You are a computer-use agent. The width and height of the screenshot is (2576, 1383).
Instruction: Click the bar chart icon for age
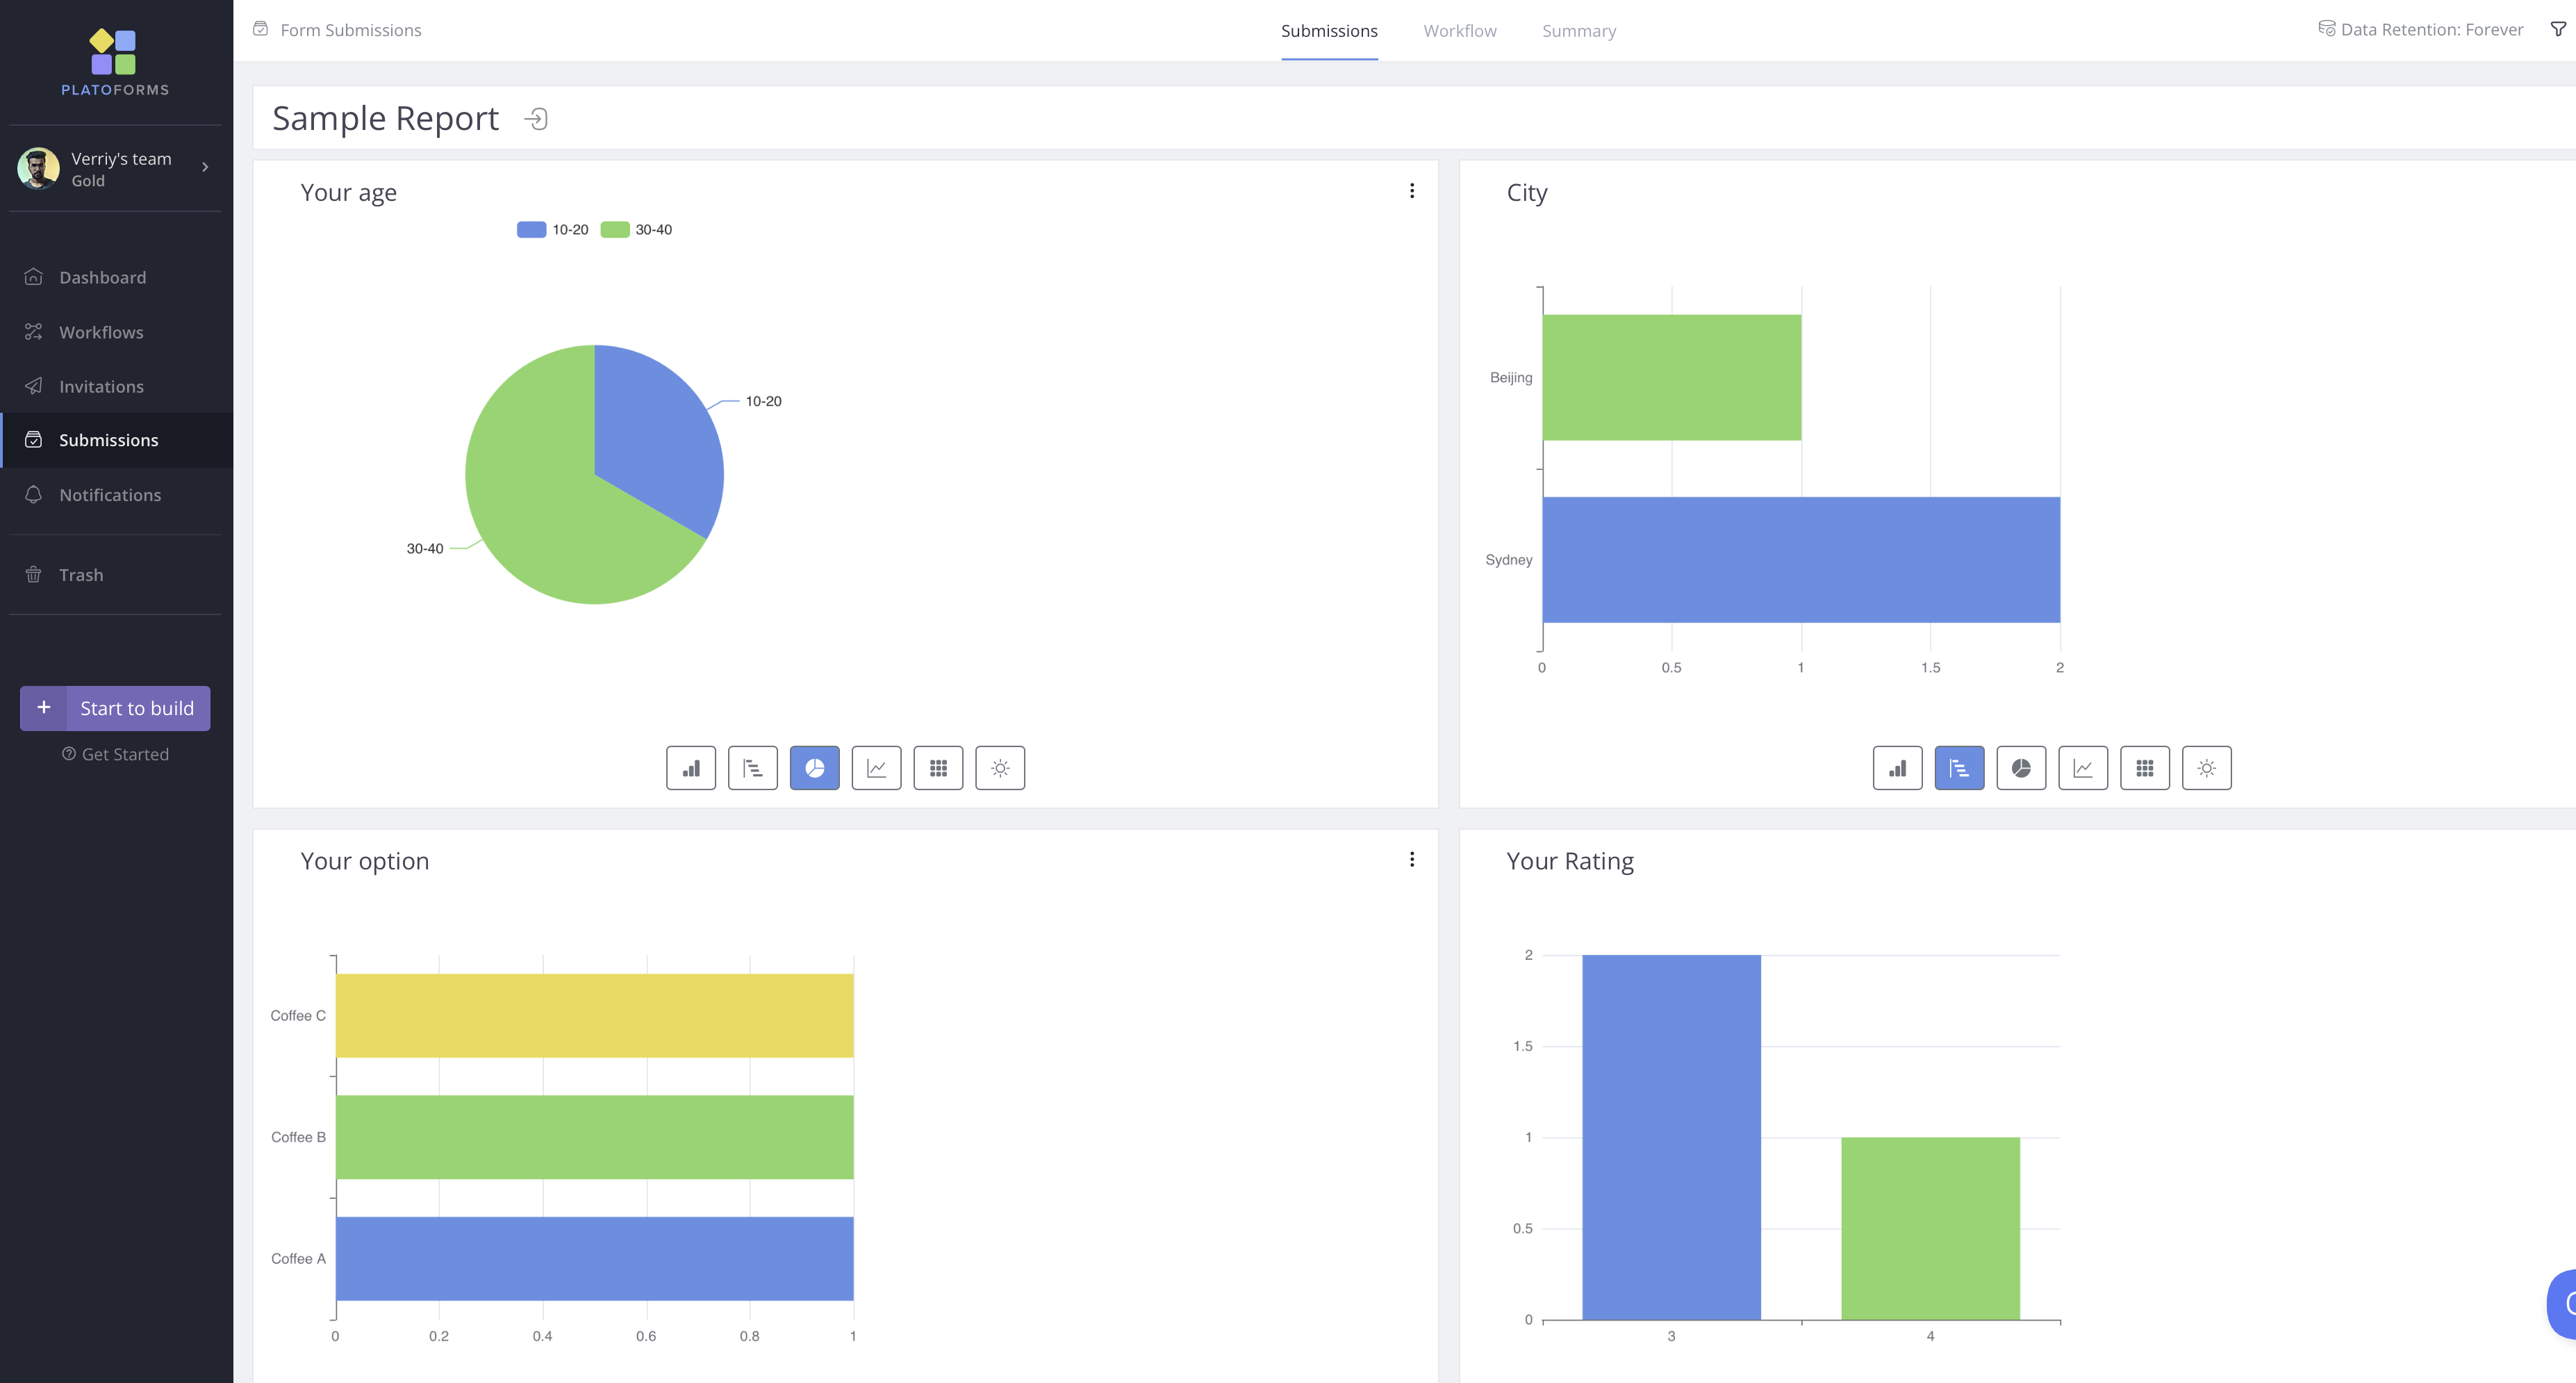click(x=690, y=767)
